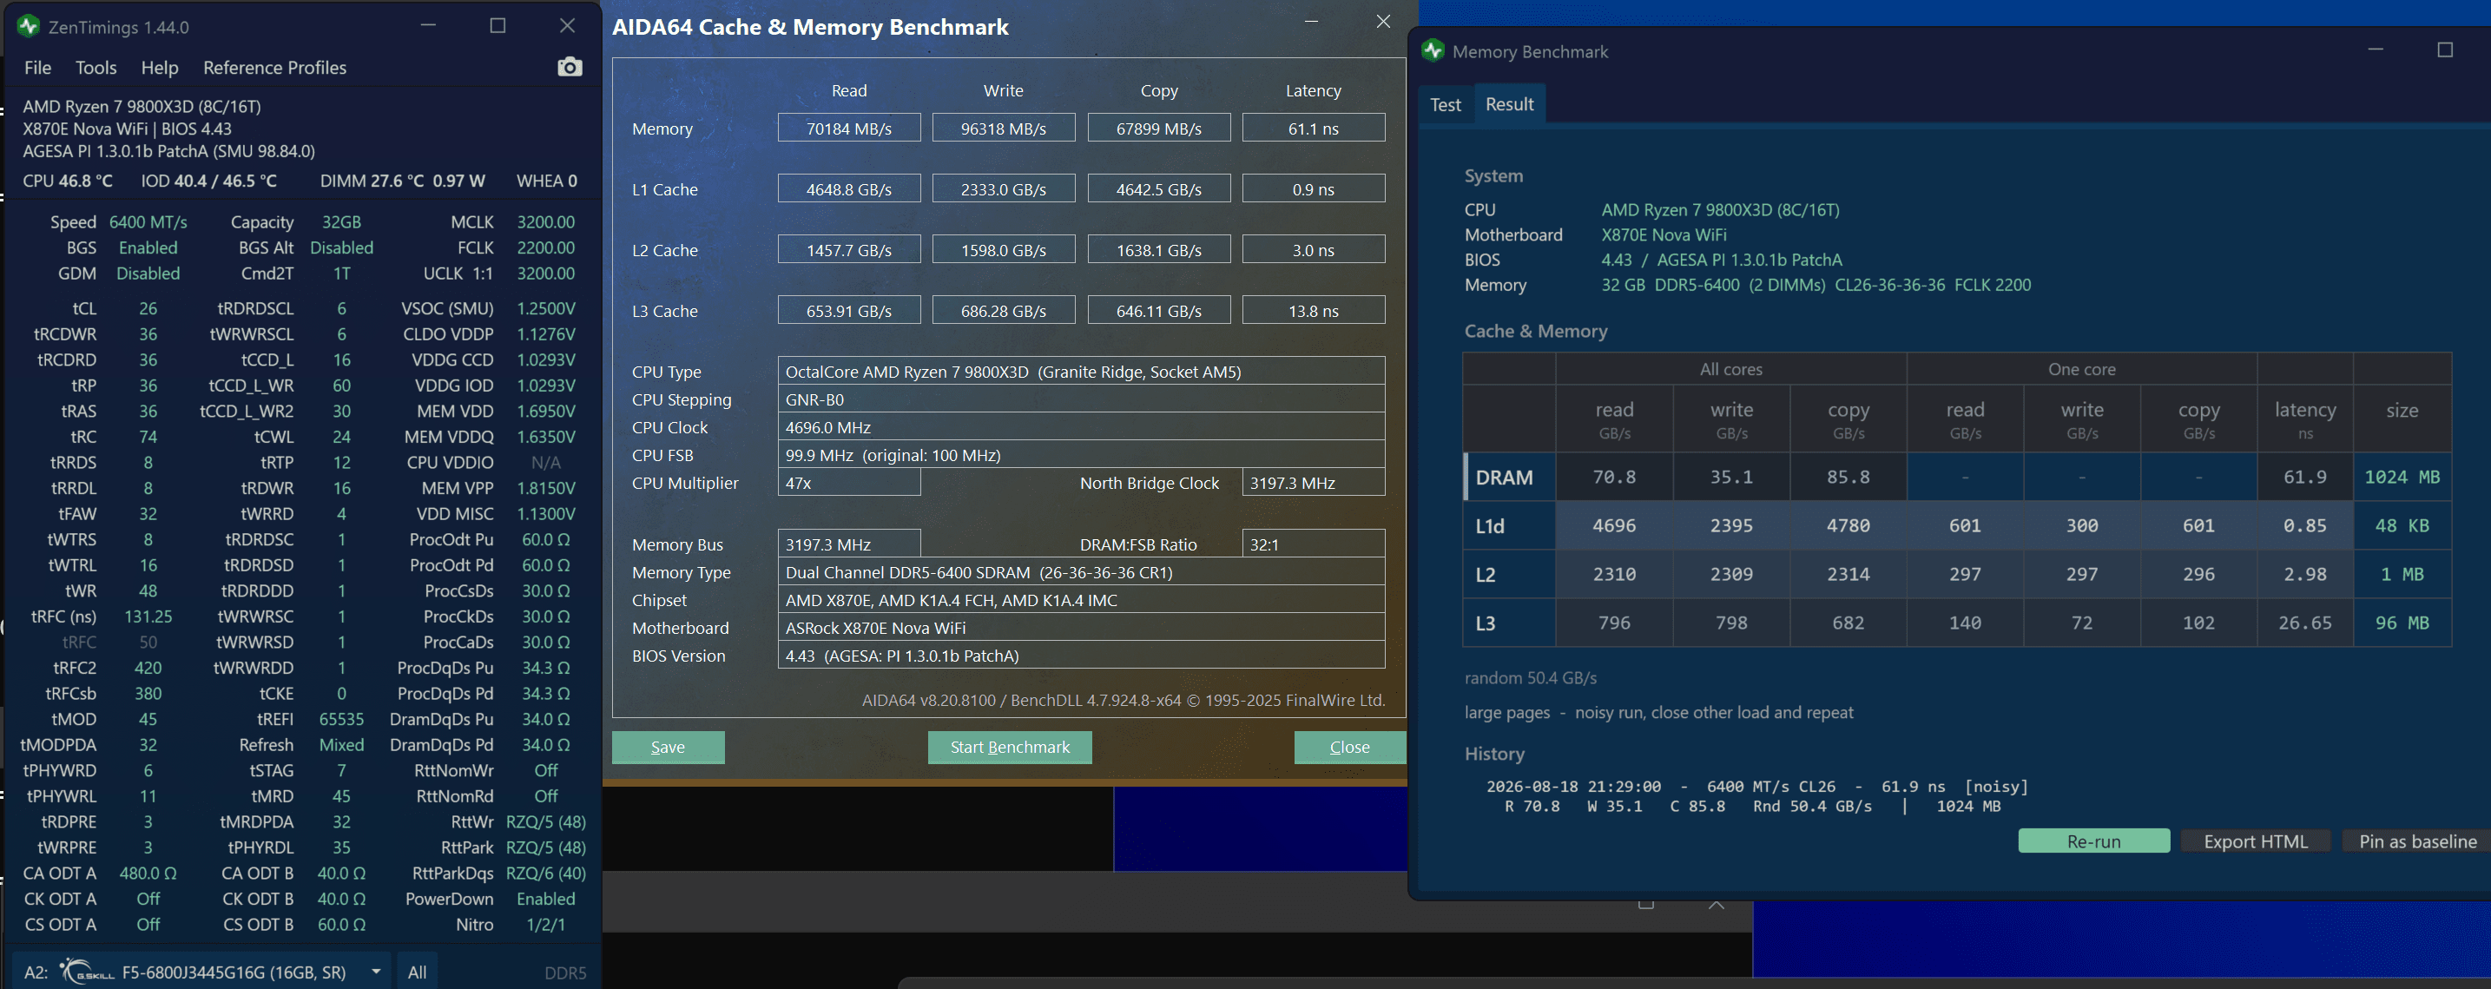
Task: Click the DRAM latency value 61.9
Action: [2304, 477]
